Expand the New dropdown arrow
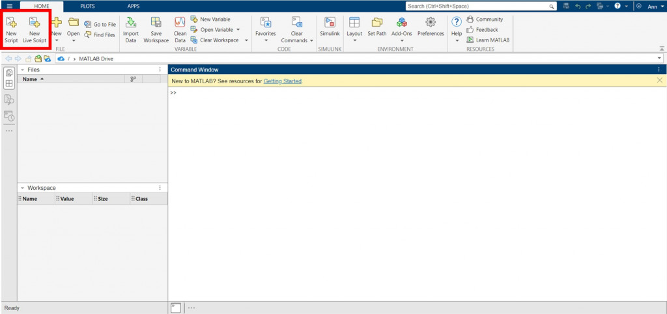 coord(57,41)
